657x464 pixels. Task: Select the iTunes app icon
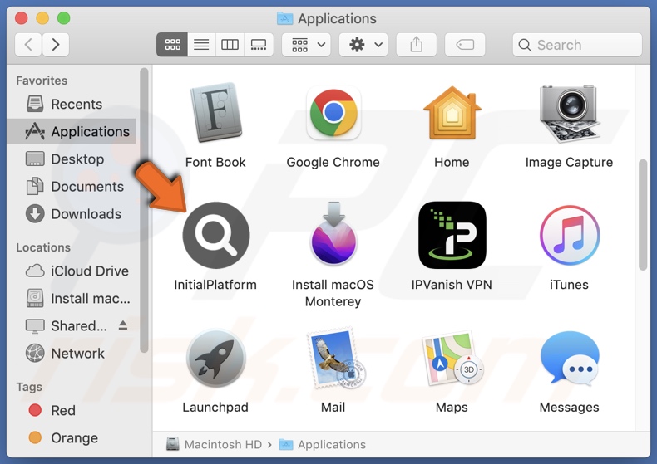(570, 236)
